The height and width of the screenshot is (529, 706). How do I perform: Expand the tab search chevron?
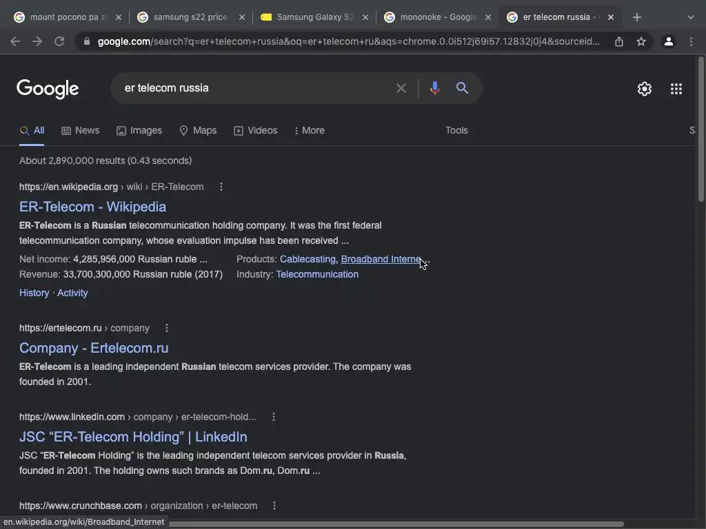(691, 17)
